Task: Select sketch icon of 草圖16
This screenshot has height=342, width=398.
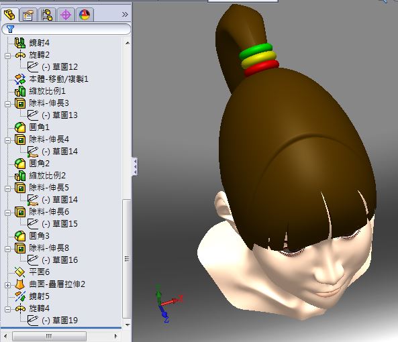Action: click(x=32, y=260)
